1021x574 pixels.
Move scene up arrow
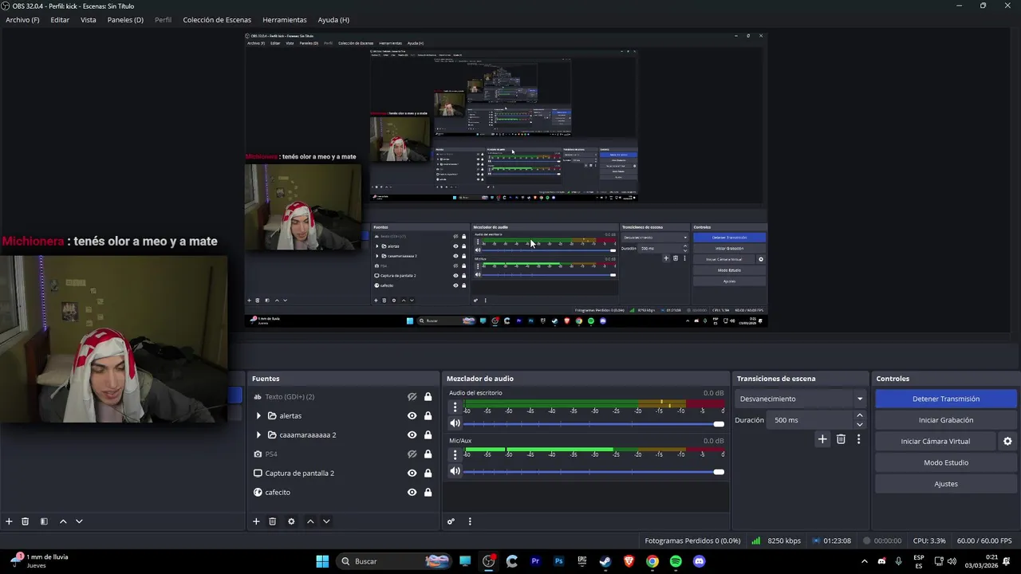click(x=63, y=521)
